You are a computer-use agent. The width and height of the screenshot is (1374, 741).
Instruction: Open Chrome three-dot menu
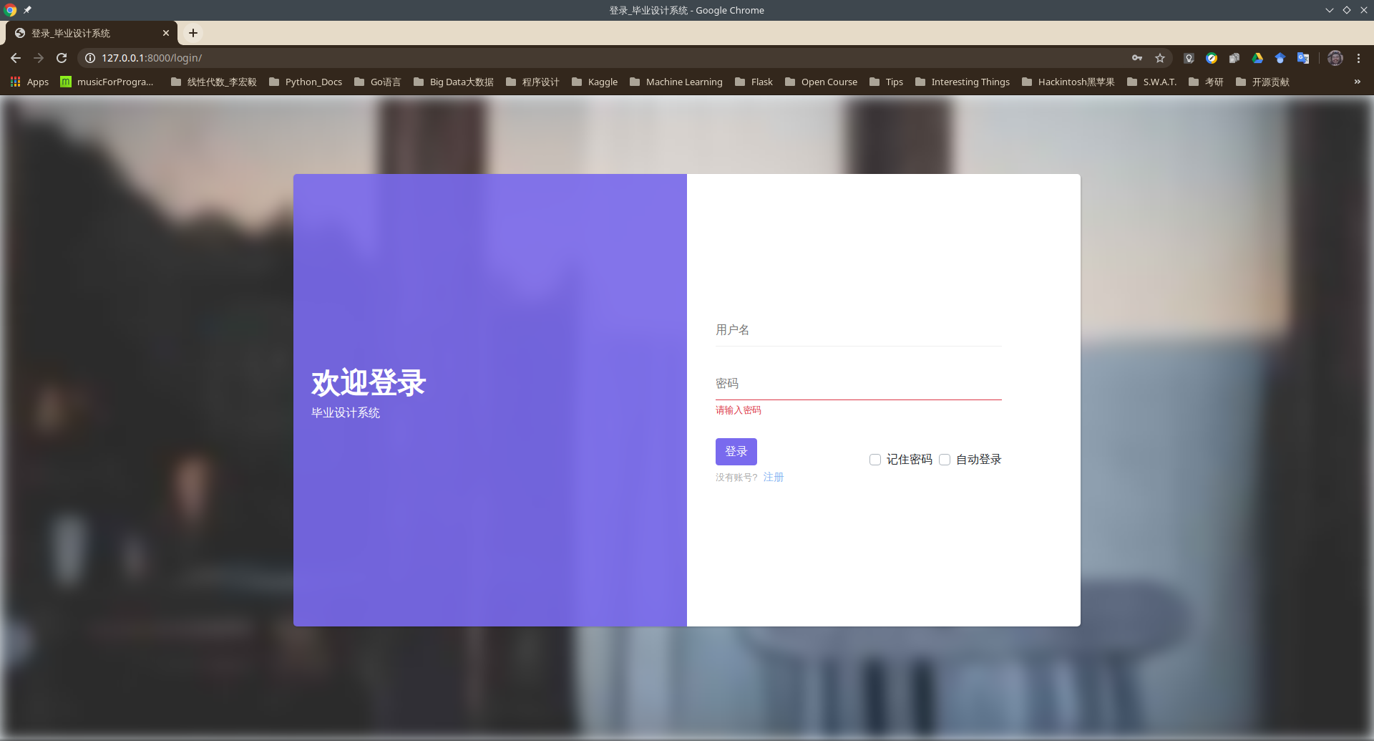(x=1358, y=58)
